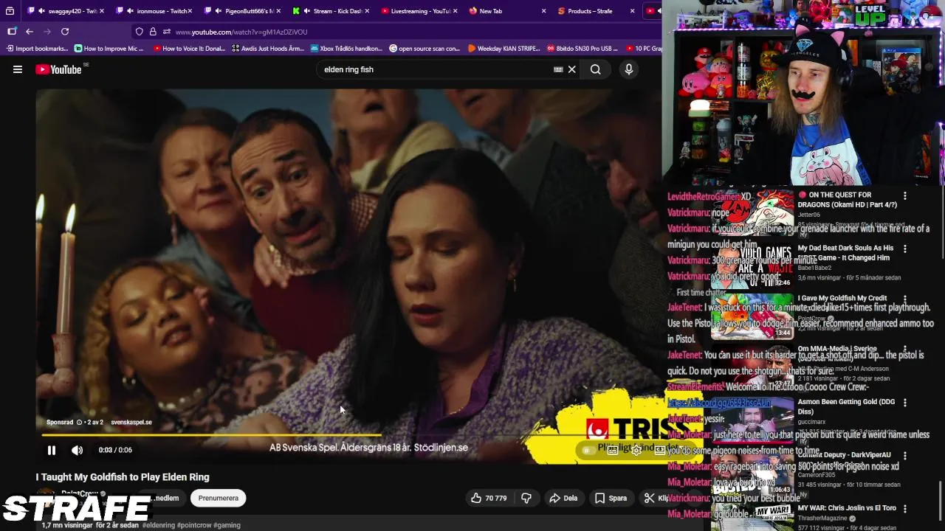Image resolution: width=945 pixels, height=531 pixels.
Task: Open the Xbox Trådlös handkon... bookmark
Action: coord(347,49)
